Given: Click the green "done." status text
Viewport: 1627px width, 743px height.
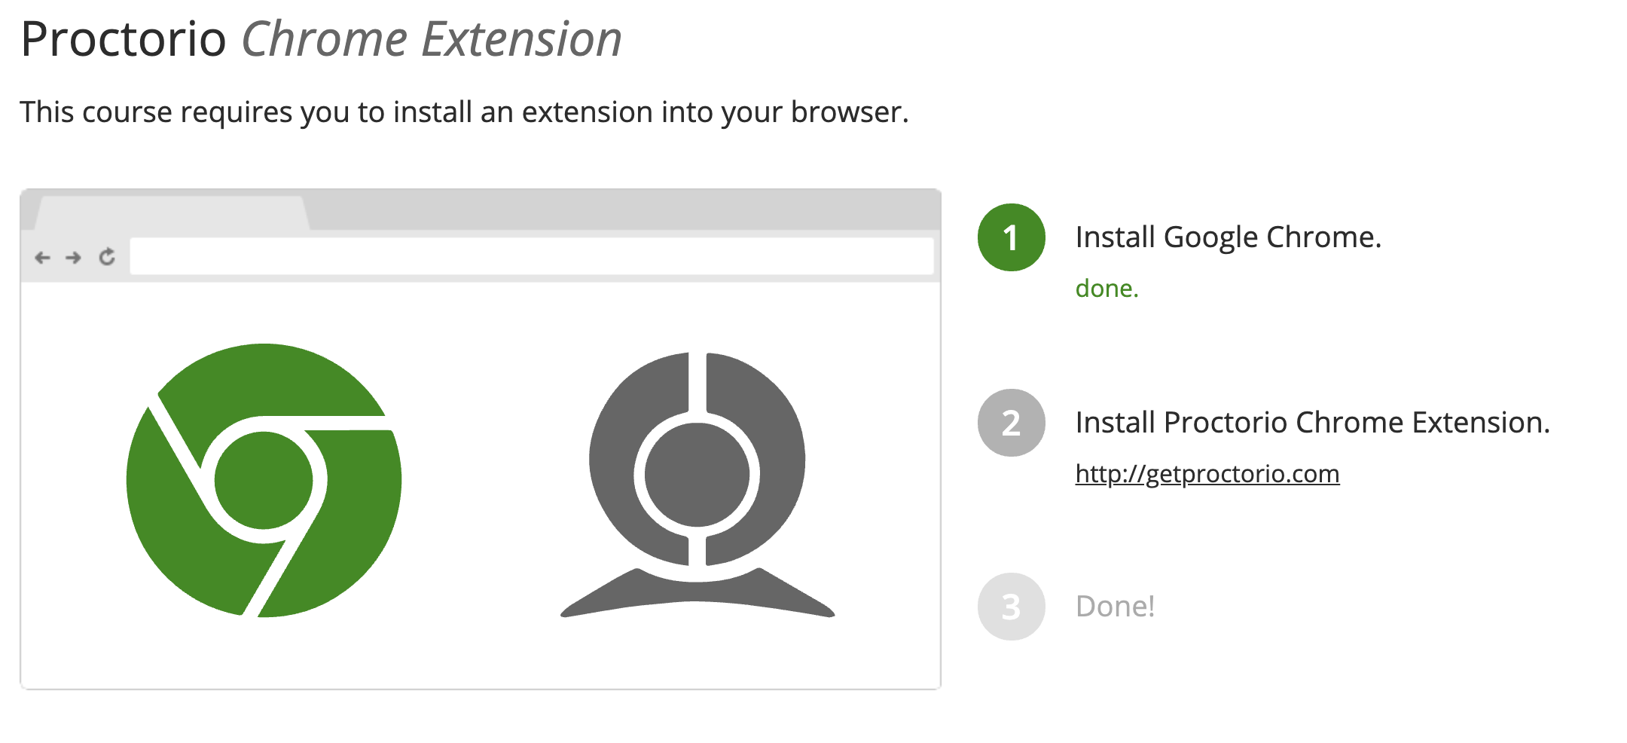Looking at the screenshot, I should coord(1107,289).
